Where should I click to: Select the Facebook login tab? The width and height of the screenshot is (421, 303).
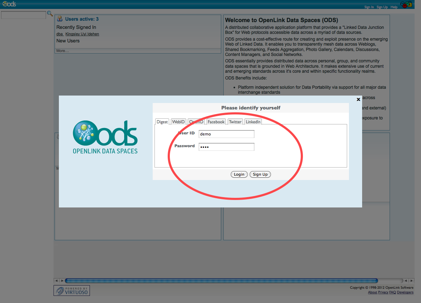(216, 122)
